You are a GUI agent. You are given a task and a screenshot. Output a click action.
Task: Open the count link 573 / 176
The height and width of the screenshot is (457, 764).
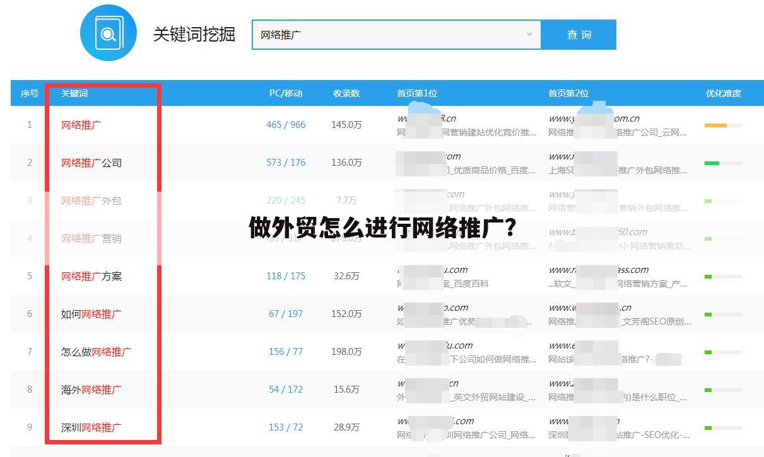point(285,162)
